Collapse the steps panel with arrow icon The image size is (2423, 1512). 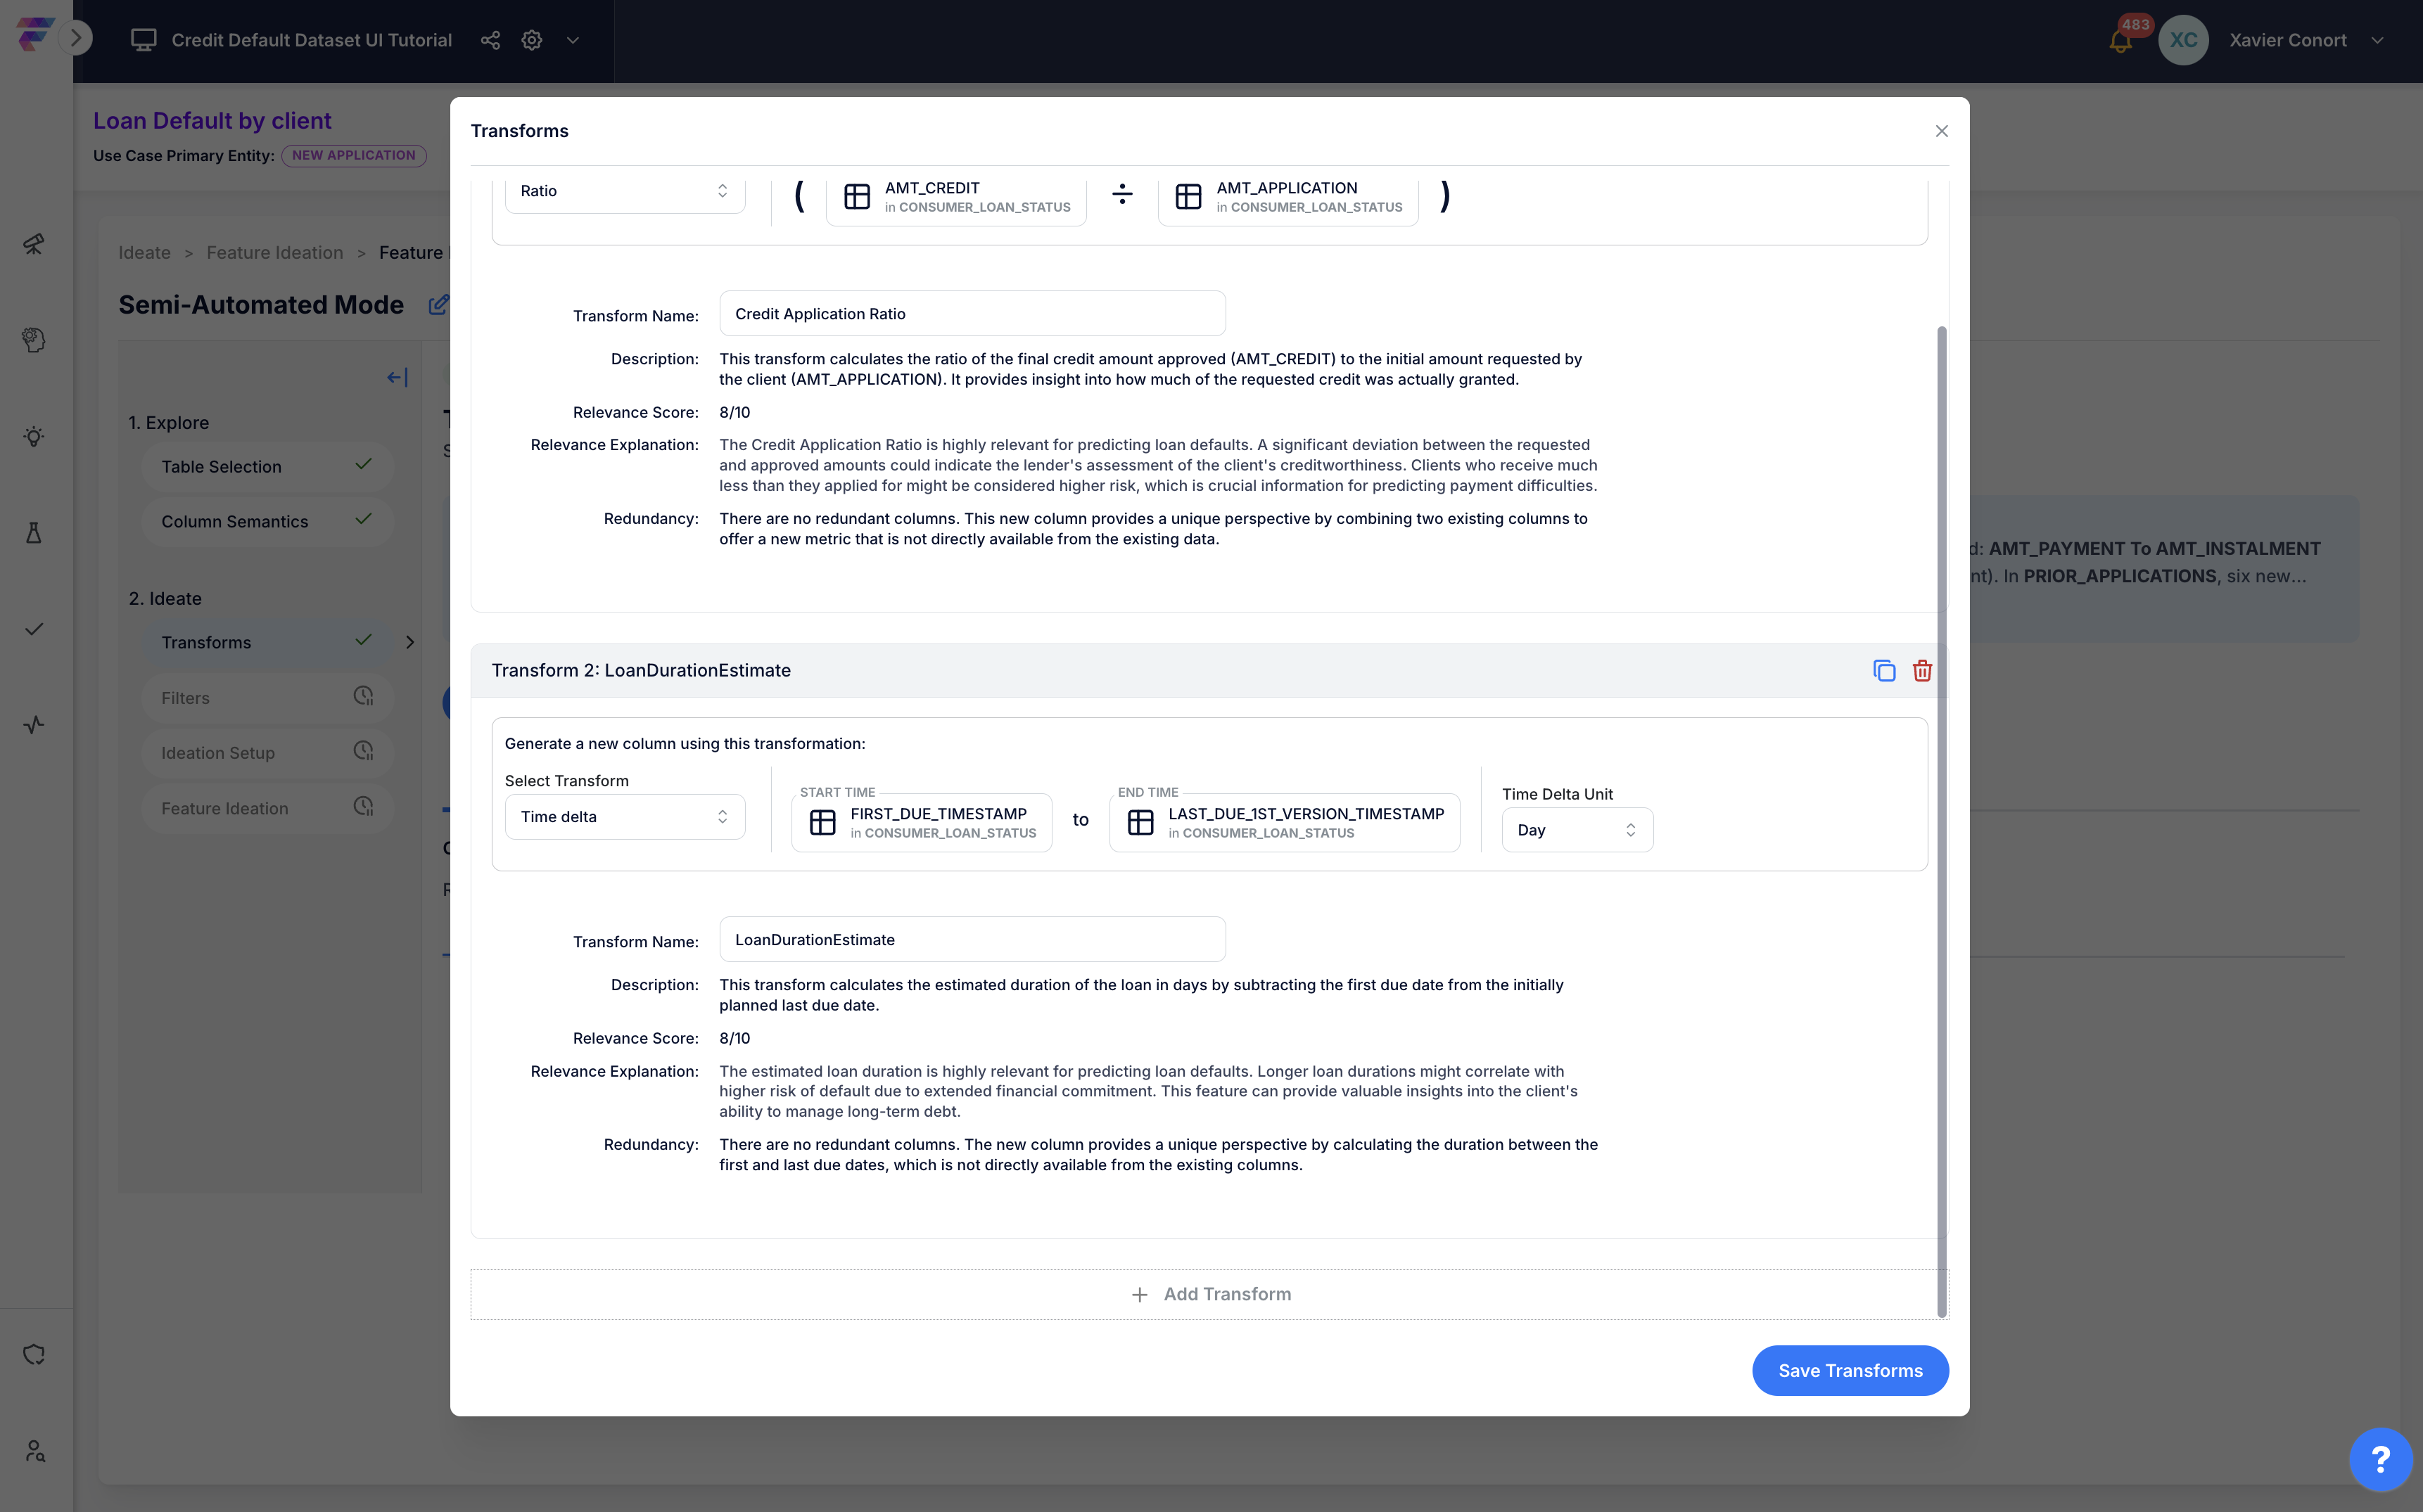click(398, 377)
